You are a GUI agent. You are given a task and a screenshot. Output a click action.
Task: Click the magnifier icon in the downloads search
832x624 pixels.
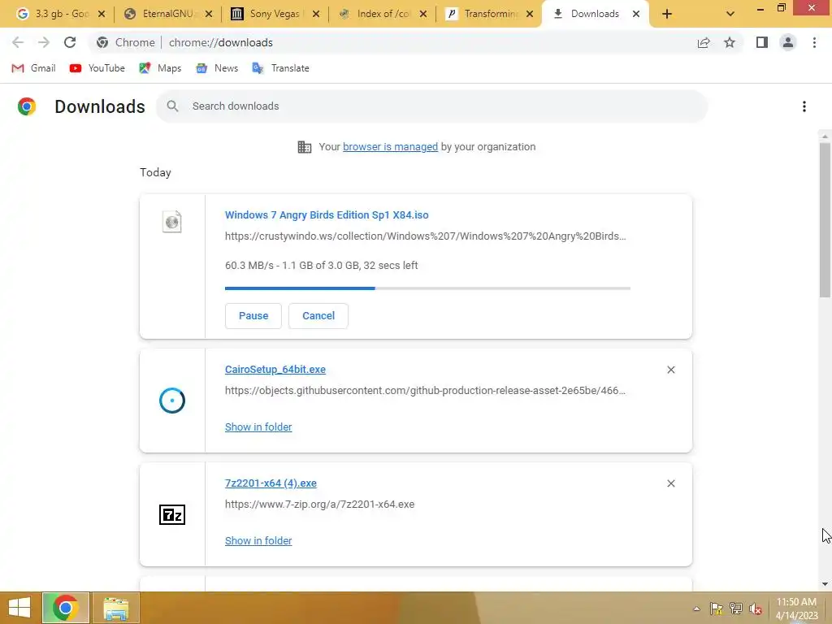tap(172, 106)
